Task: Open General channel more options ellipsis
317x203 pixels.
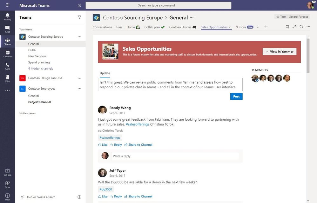Action: pos(192,17)
